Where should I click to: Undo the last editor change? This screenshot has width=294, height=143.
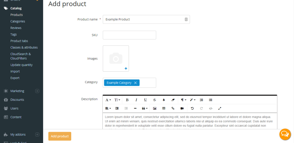tap(192, 108)
